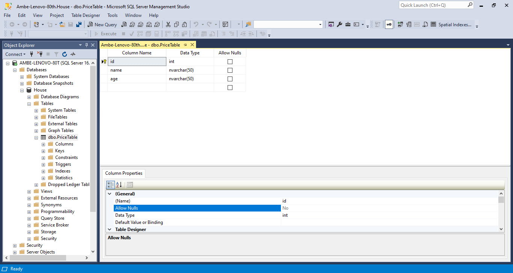Open the Edit menu
This screenshot has height=273, width=513.
22,15
